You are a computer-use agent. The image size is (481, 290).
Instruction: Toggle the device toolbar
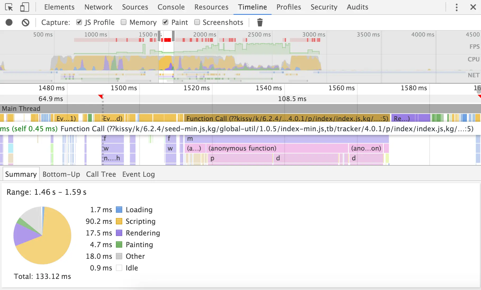[x=24, y=7]
